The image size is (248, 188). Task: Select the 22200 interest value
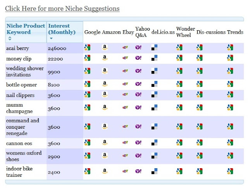55,59
